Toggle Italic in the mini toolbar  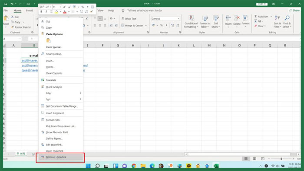pyautogui.click(x=46, y=12)
